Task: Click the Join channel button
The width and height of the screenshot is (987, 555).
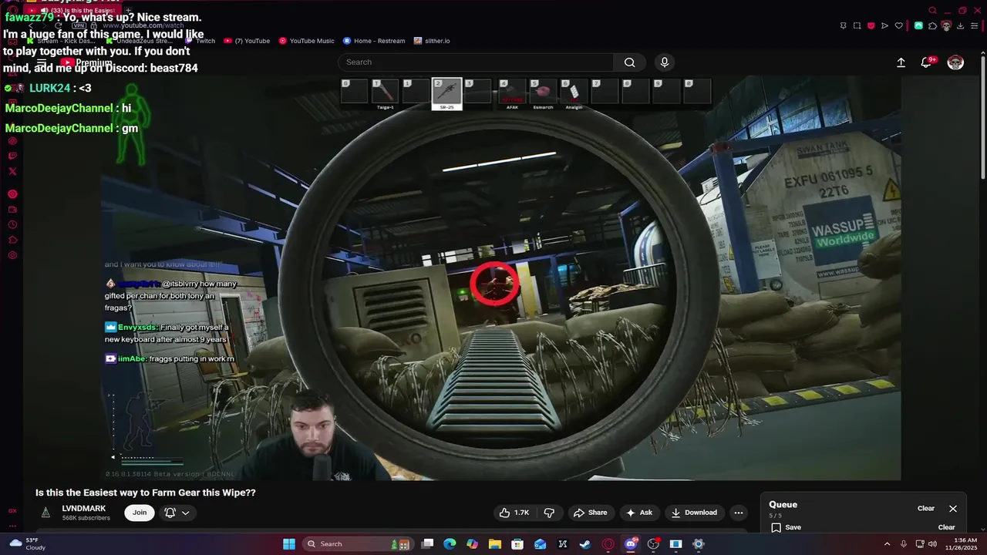Action: coord(140,513)
